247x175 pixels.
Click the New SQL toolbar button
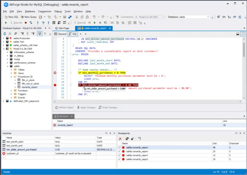click(x=11, y=17)
